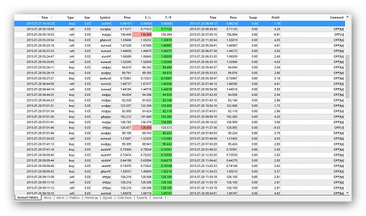Click the green T/P cell 1.55819
Image resolution: width=366 pixels, height=216 pixels.
coord(162,40)
